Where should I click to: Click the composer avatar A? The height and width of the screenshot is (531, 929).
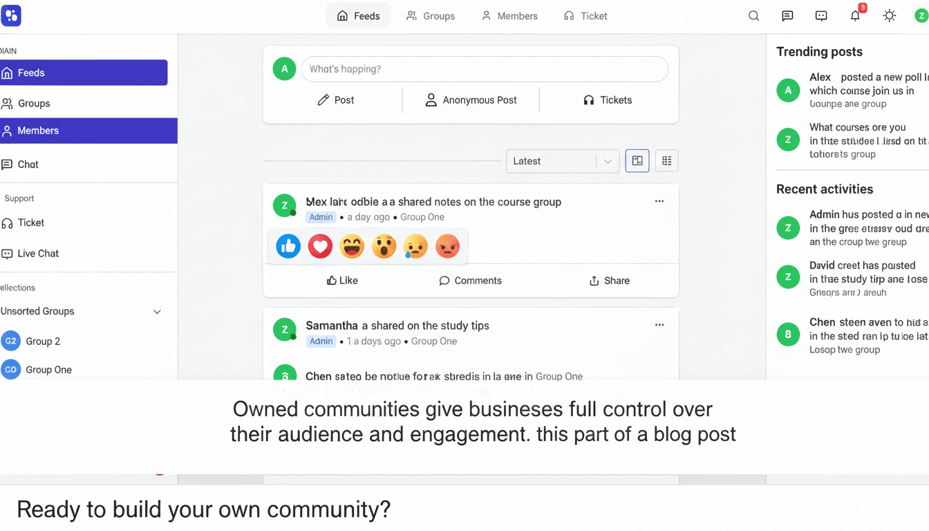point(284,69)
